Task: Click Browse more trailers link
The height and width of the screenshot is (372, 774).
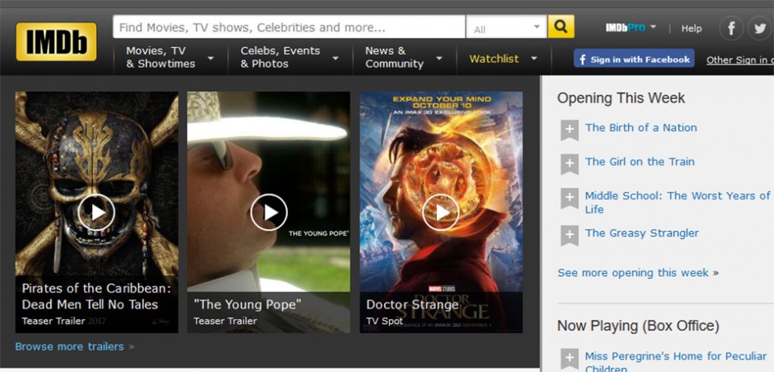Action: click(x=75, y=346)
